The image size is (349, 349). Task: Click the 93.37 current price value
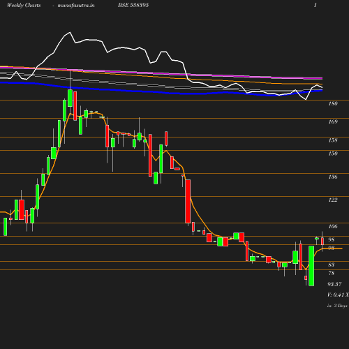(x=334, y=284)
